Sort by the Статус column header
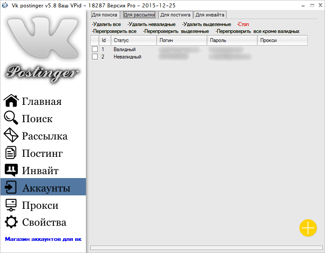The height and width of the screenshot is (253, 325). tap(134, 40)
